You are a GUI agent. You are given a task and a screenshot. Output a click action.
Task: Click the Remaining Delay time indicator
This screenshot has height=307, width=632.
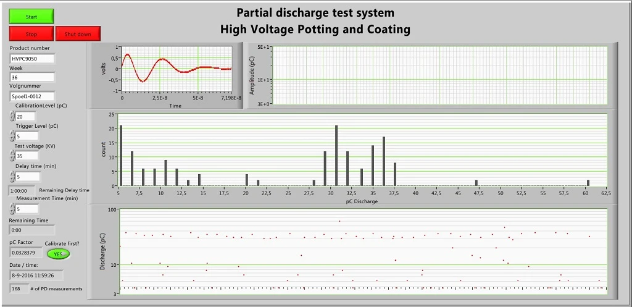pyautogui.click(x=22, y=190)
